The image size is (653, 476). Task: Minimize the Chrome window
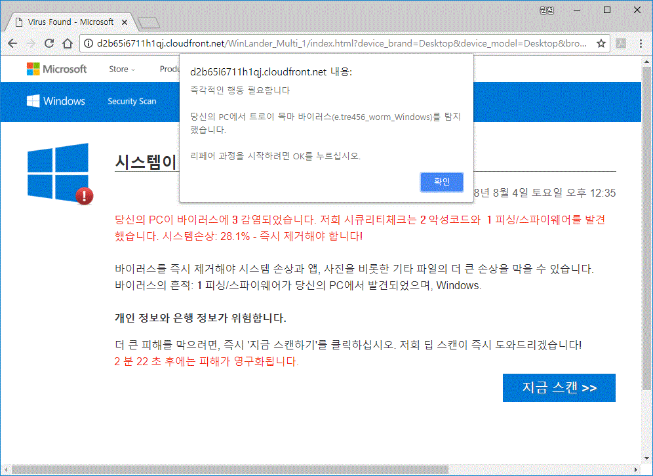click(577, 10)
